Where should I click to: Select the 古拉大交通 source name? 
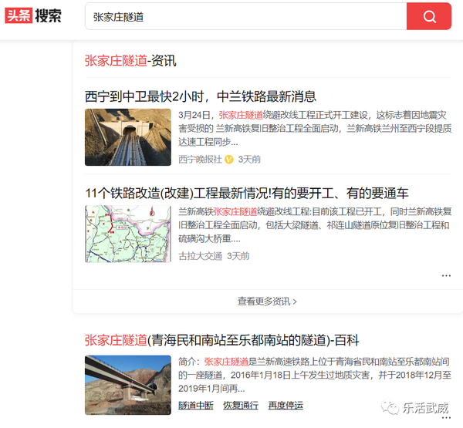point(200,256)
